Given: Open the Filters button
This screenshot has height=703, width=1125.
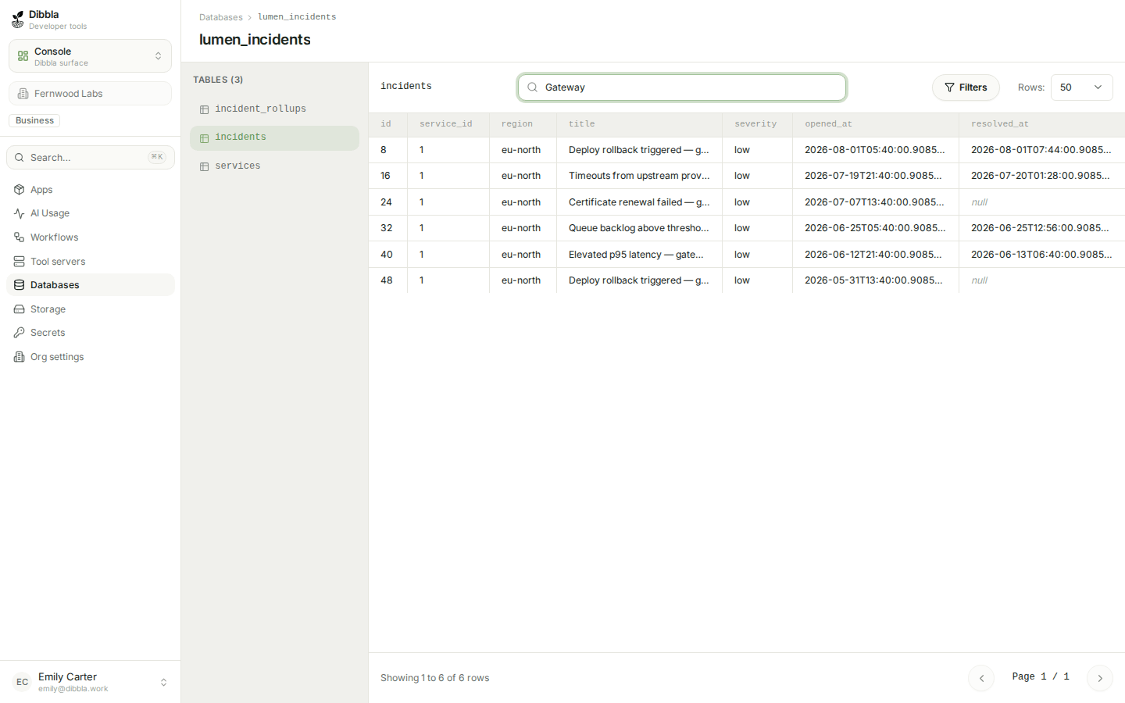Looking at the screenshot, I should (x=966, y=87).
